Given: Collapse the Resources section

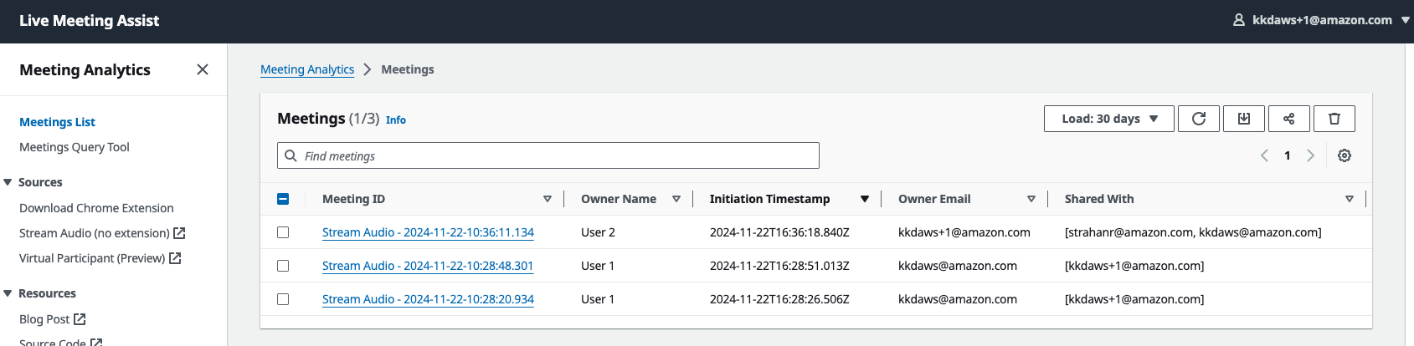Looking at the screenshot, I should pyautogui.click(x=8, y=293).
